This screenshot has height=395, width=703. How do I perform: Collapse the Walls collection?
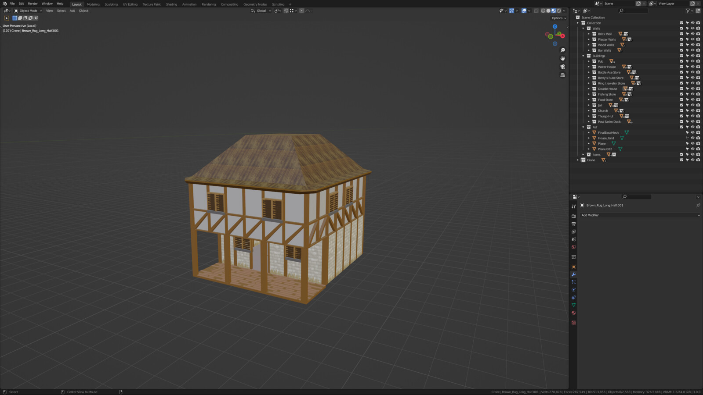point(583,28)
